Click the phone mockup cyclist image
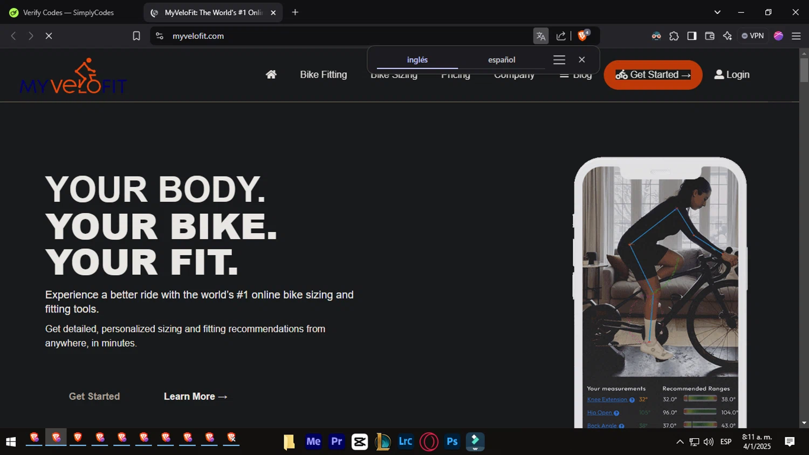The height and width of the screenshot is (455, 809). [660, 271]
